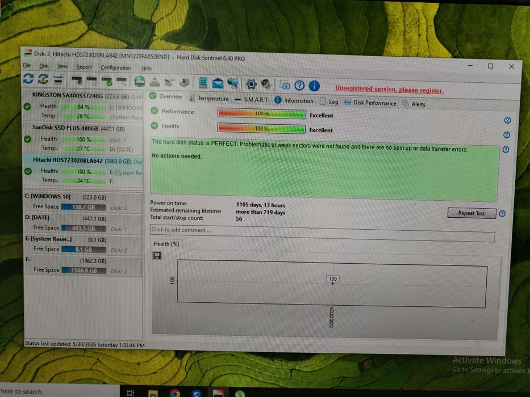Click help icon beside the Performance bar
The width and height of the screenshot is (530, 397).
507,120
